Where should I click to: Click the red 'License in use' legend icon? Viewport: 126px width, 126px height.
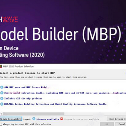click(x=62, y=119)
